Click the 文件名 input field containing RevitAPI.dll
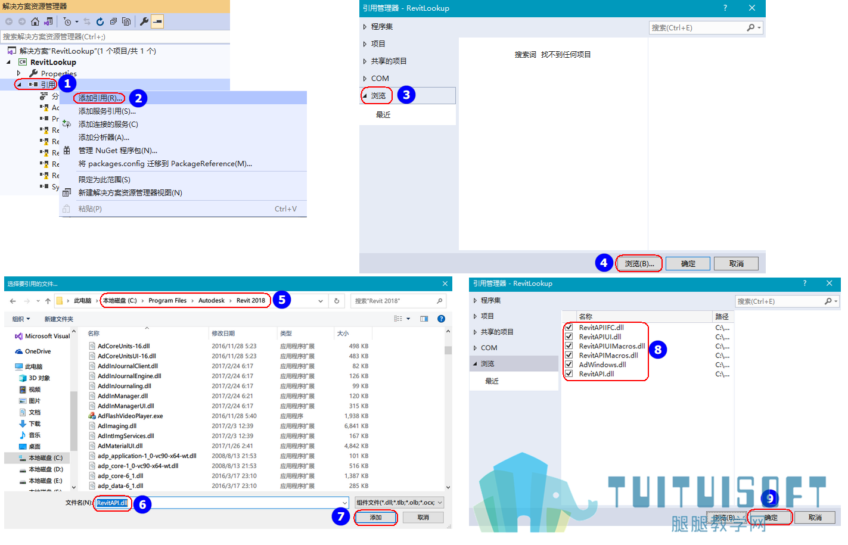Image resolution: width=848 pixels, height=545 pixels. 220,503
